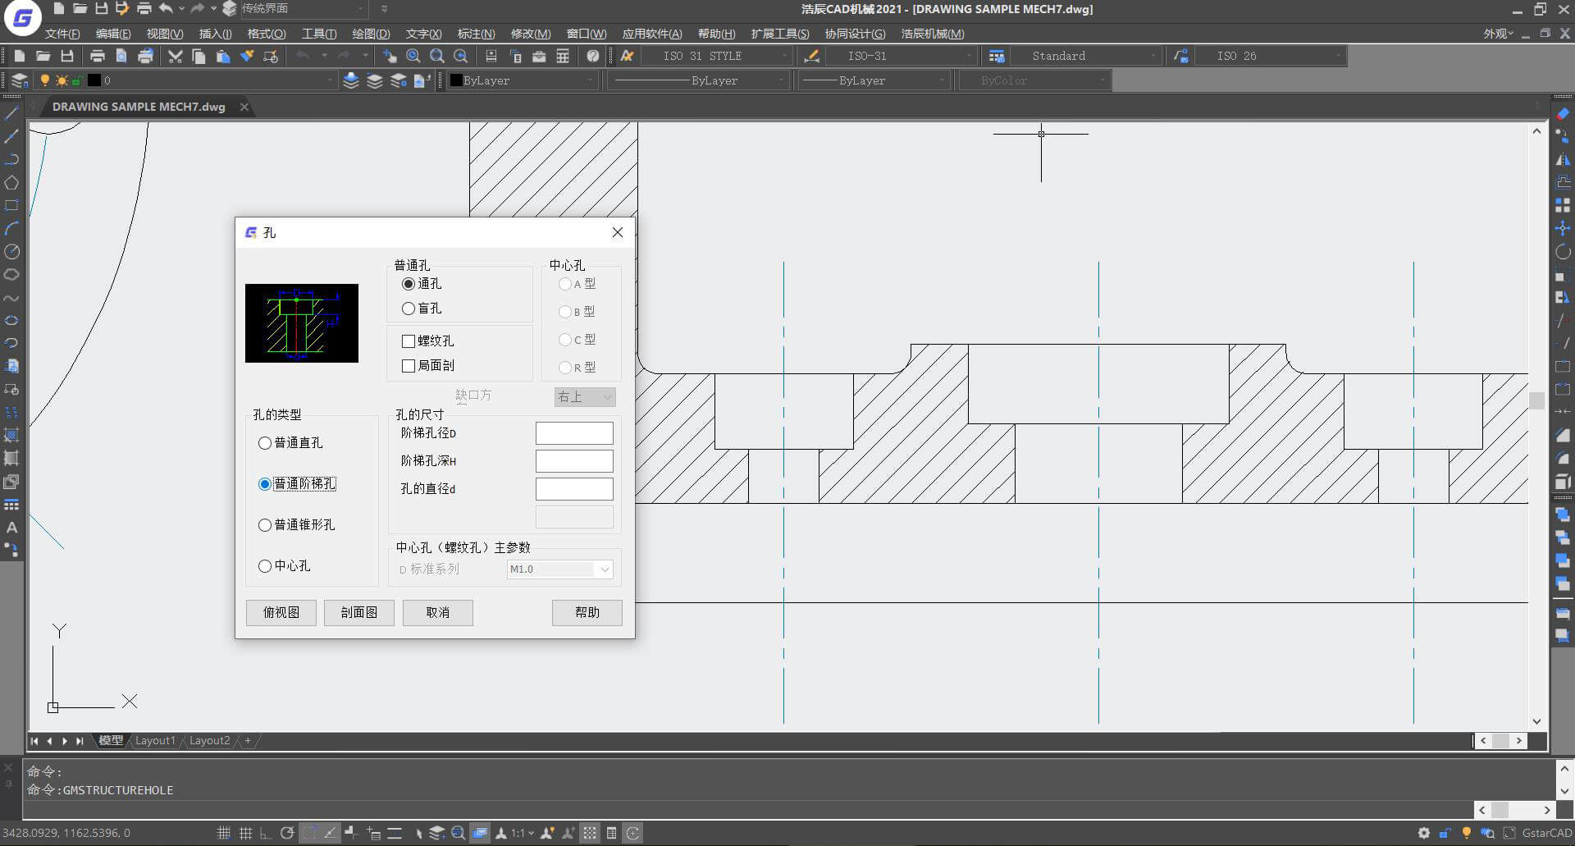Viewport: 1575px width, 846px height.
Task: Select the multiline Text tool
Action: tap(11, 528)
